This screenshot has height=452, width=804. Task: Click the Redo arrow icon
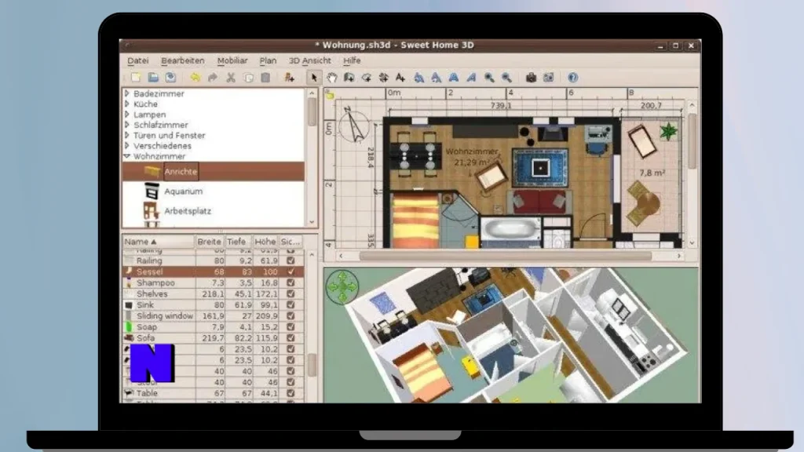coord(213,78)
